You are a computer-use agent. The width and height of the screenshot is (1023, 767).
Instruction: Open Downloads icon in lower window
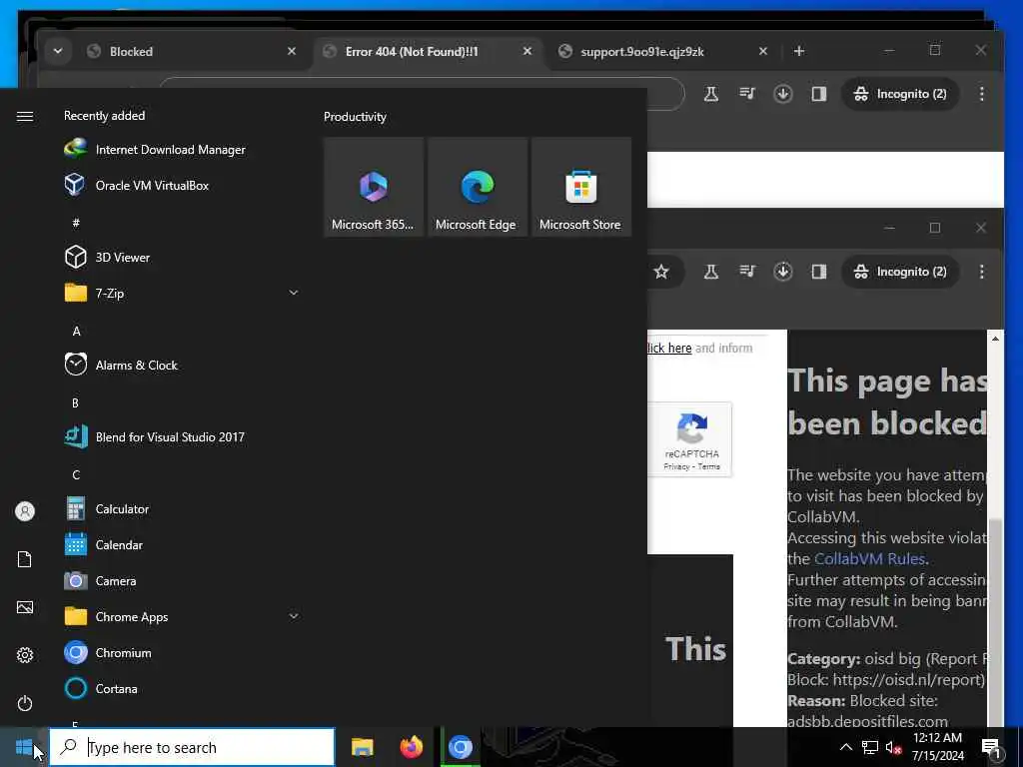[x=783, y=272]
